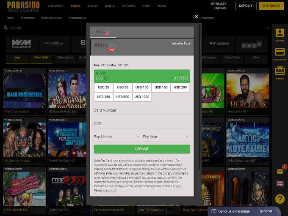Click the Card Number input field
The image size is (288, 216).
(142, 110)
